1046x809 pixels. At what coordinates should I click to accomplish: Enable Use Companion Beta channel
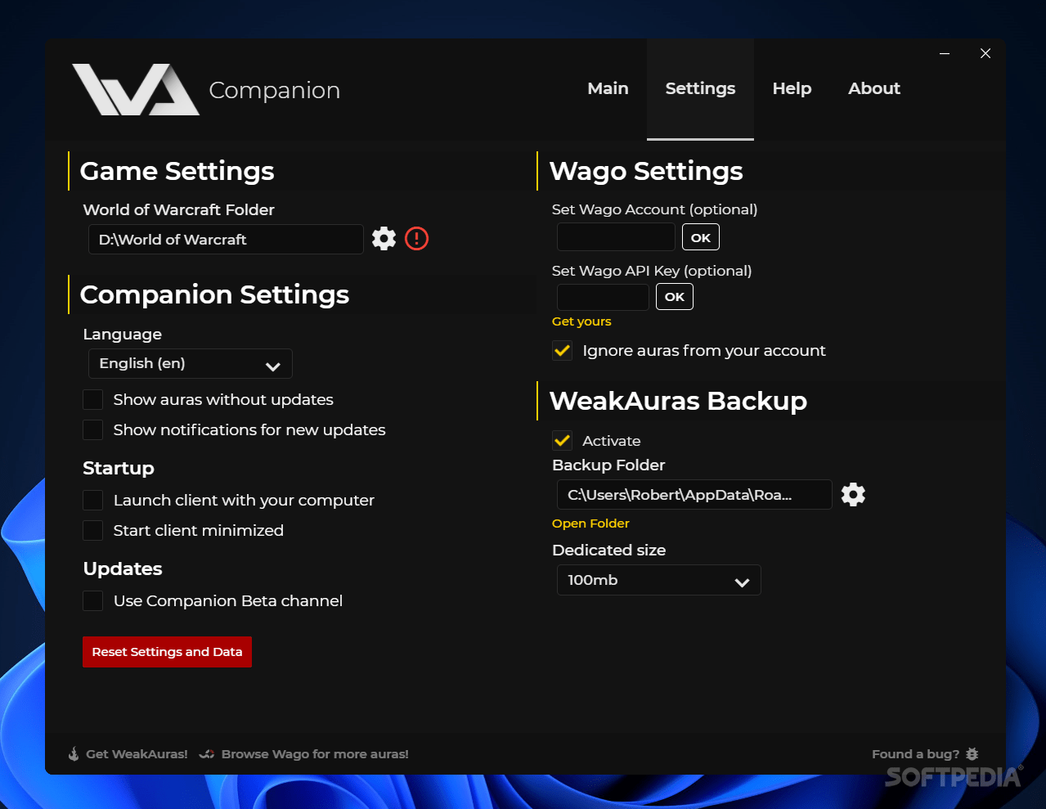(x=93, y=600)
